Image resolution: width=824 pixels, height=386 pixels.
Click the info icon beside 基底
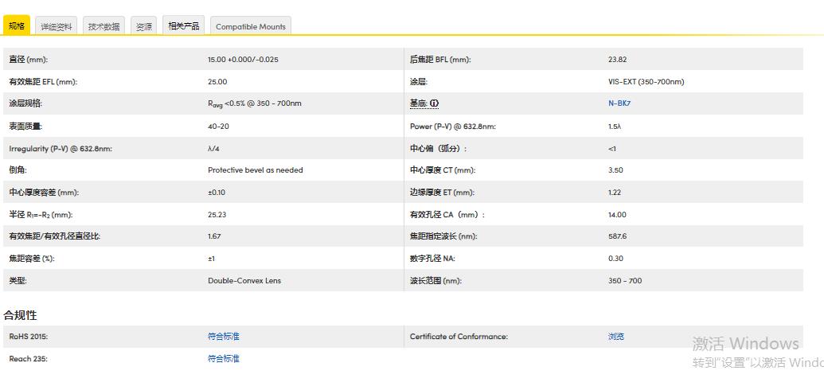pyautogui.click(x=435, y=104)
